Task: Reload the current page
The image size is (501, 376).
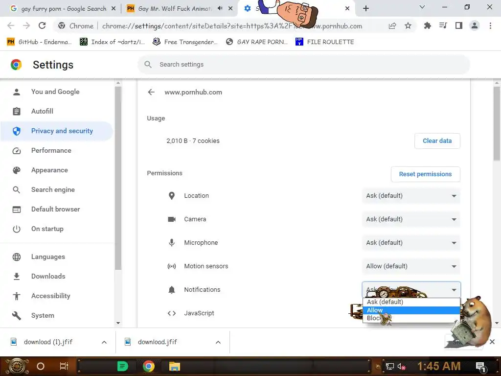Action: click(x=42, y=25)
